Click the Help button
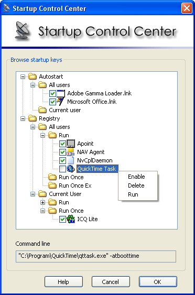The width and height of the screenshot is (195, 295). click(63, 282)
